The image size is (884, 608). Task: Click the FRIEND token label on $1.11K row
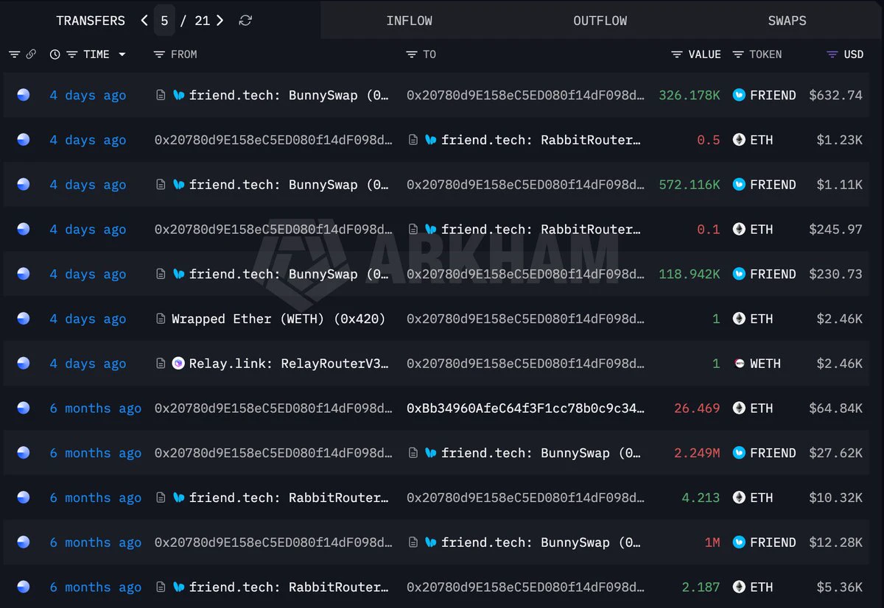773,185
